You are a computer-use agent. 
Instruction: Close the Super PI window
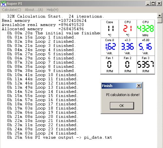point(159,4)
